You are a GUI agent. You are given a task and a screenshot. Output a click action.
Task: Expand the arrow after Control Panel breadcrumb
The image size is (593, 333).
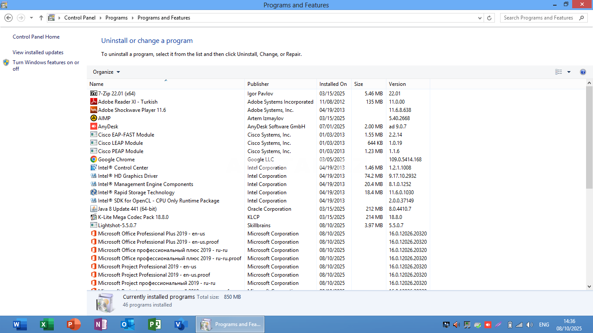pos(100,18)
